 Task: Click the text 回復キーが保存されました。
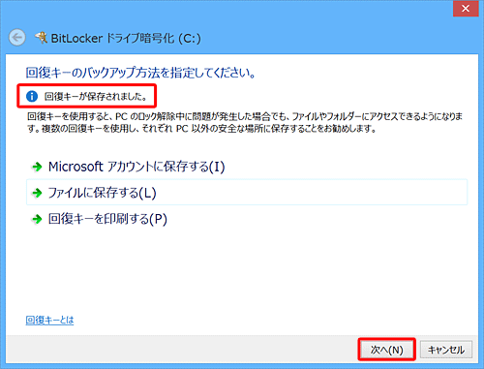click(96, 96)
